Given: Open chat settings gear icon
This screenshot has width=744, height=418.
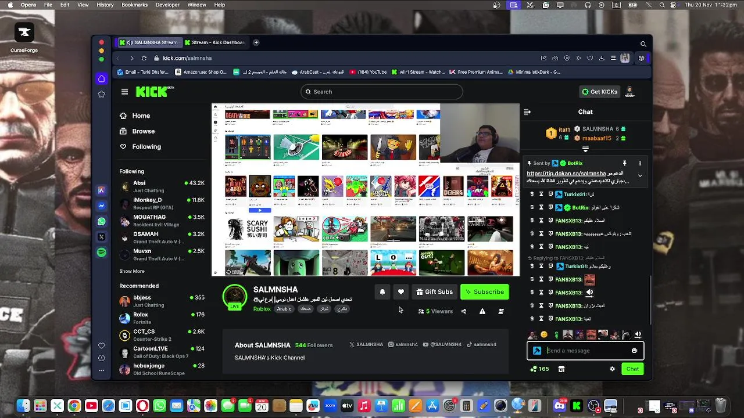Looking at the screenshot, I should pos(612,369).
